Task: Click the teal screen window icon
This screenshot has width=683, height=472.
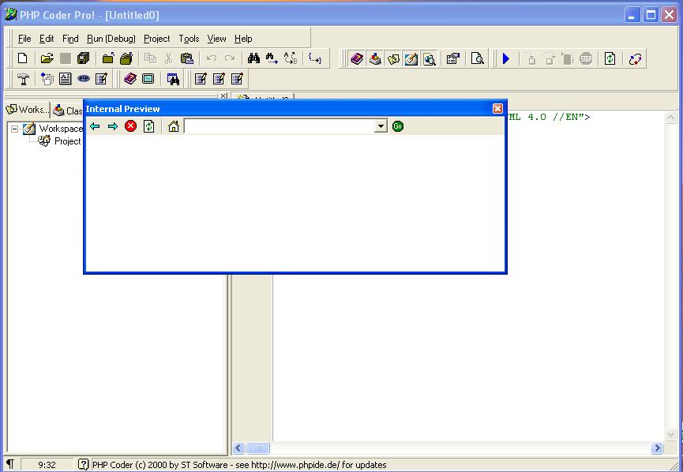Action: coord(148,79)
